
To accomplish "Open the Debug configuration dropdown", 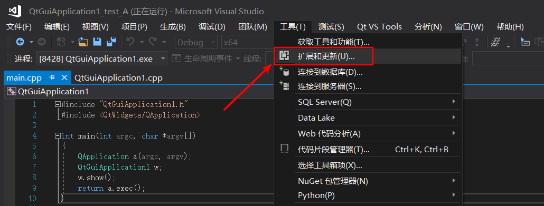I will tap(196, 42).
